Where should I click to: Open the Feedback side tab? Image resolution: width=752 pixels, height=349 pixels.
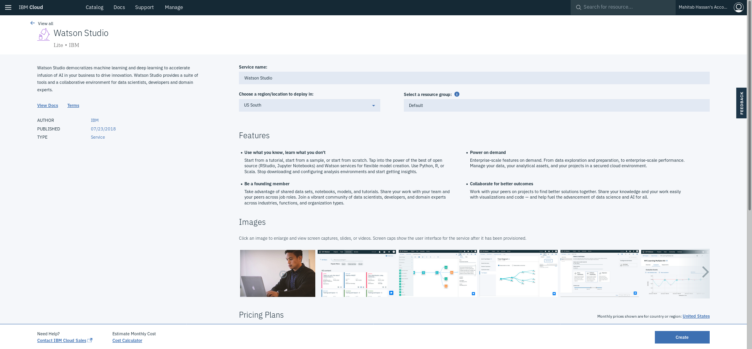(x=741, y=103)
